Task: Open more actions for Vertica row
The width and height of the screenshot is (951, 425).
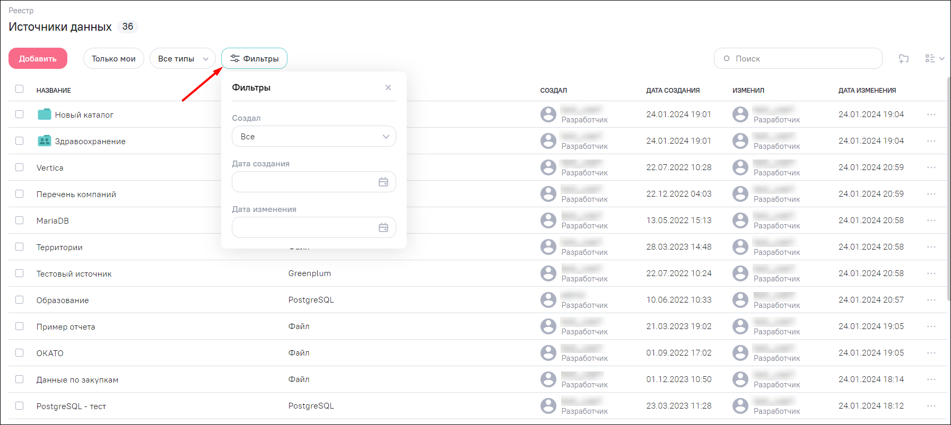Action: (x=931, y=167)
